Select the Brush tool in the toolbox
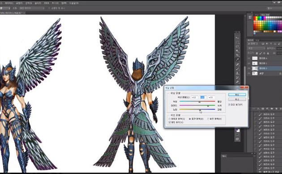282x174 pixels. [x=237, y=69]
